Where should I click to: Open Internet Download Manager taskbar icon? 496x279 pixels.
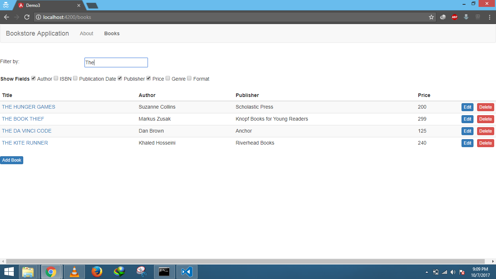[x=119, y=272]
